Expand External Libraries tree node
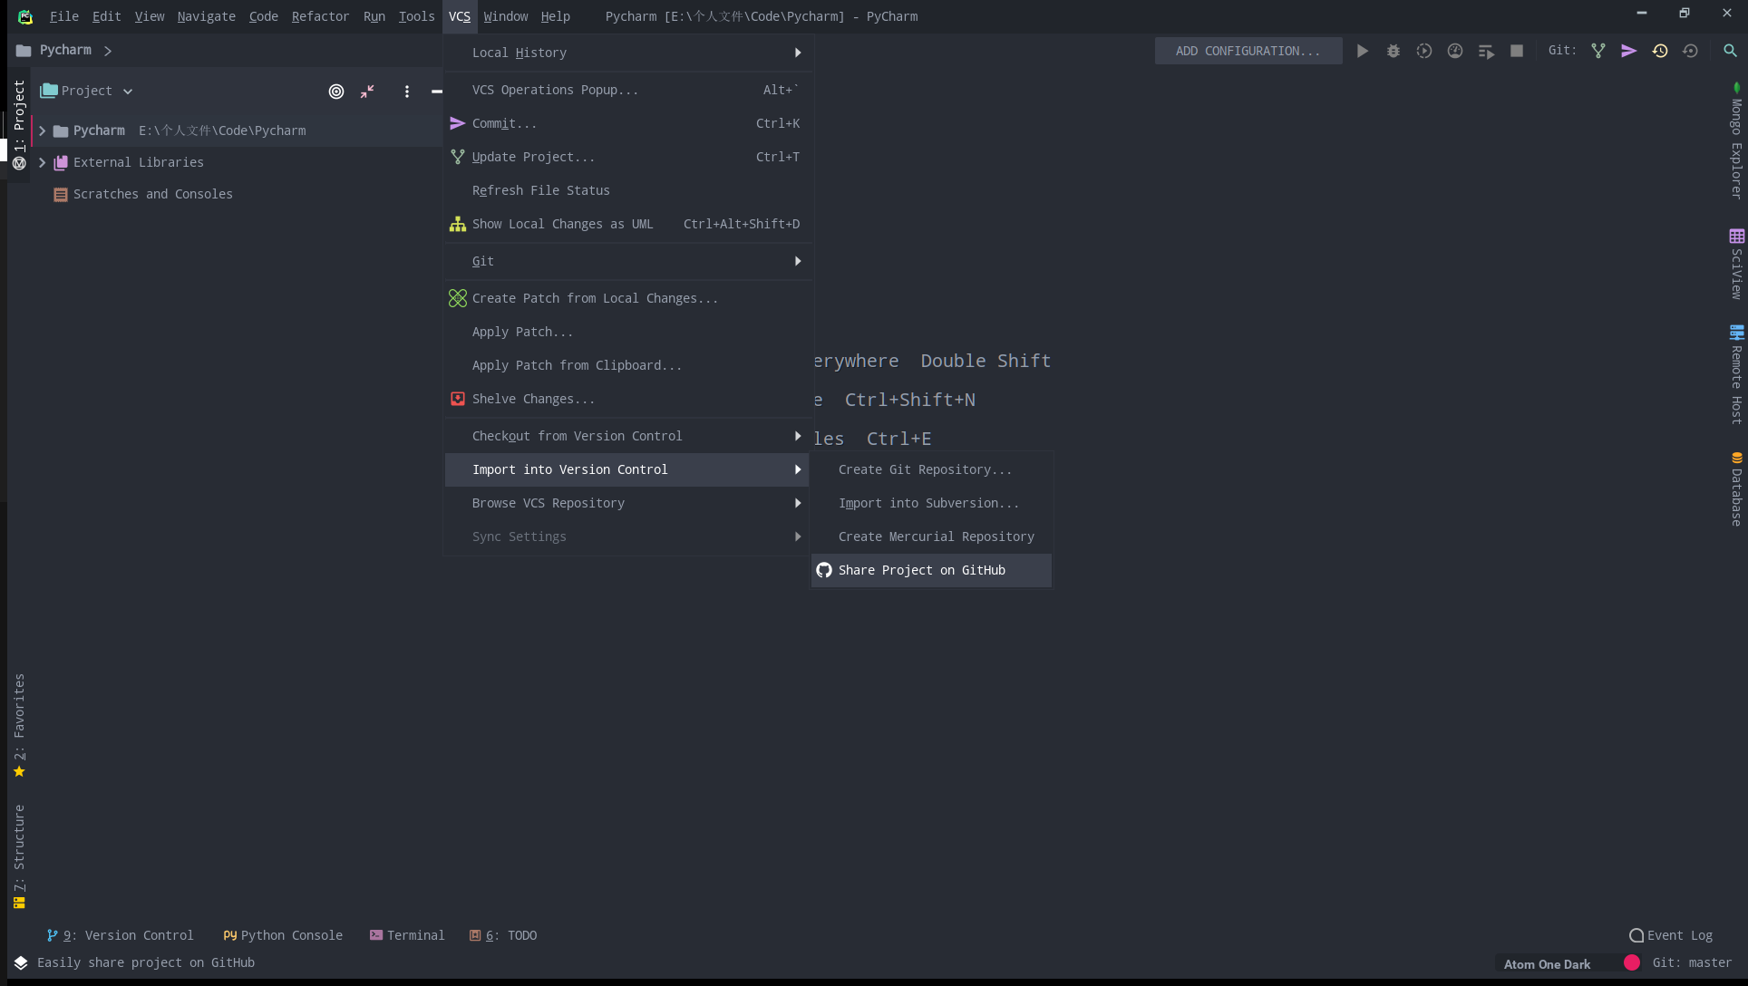Screen dimensions: 1748x986 pos(42,162)
